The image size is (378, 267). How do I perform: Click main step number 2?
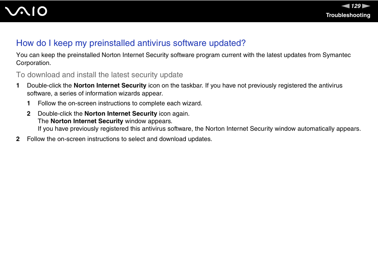18,139
